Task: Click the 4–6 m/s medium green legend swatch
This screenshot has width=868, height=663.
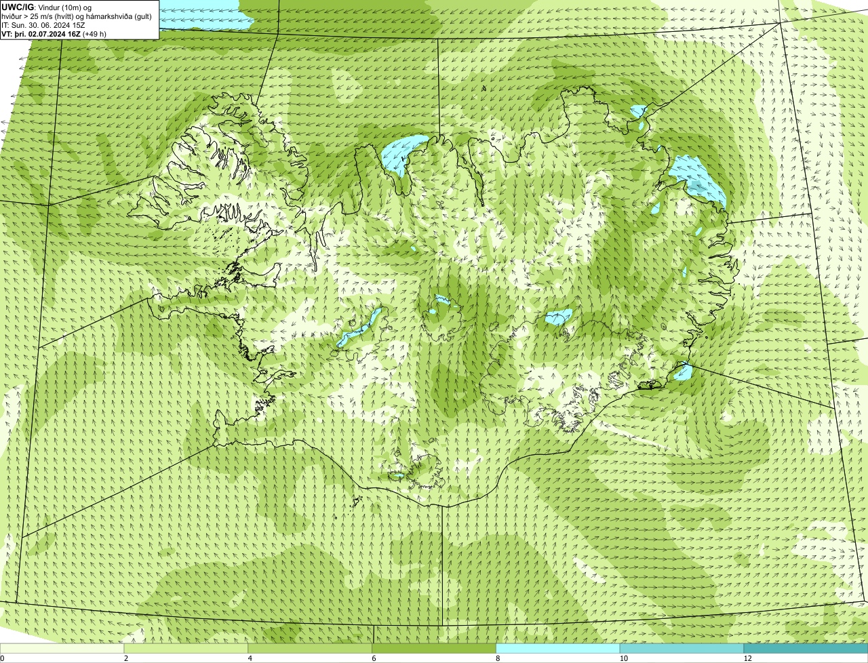Action: tap(310, 648)
